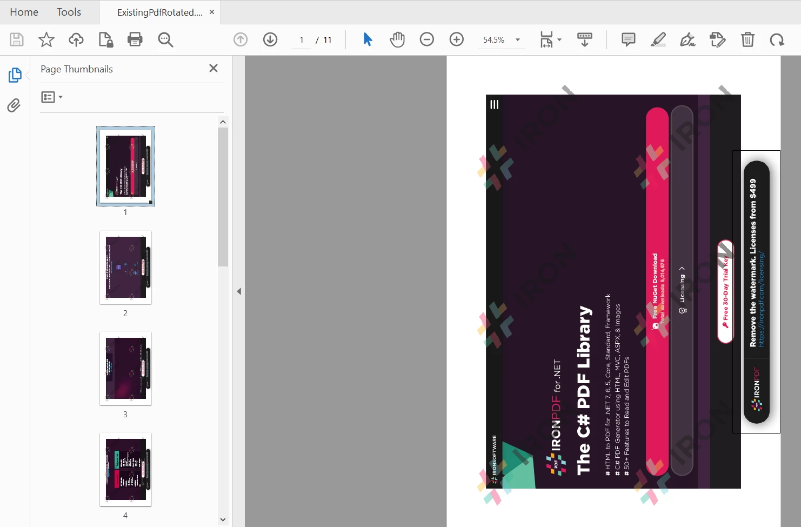Screen dimensions: 801x527
Task: Open the Attachments paperclip panel
Action: click(14, 105)
